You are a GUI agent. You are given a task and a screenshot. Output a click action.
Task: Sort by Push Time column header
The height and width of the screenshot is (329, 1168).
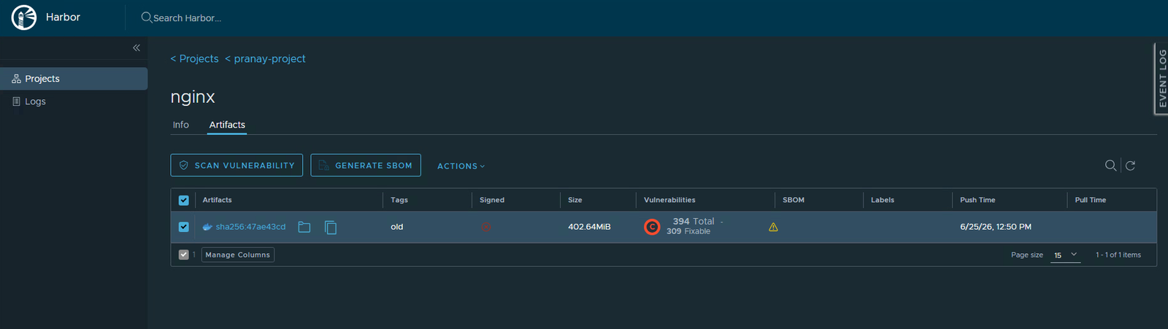[x=977, y=200]
